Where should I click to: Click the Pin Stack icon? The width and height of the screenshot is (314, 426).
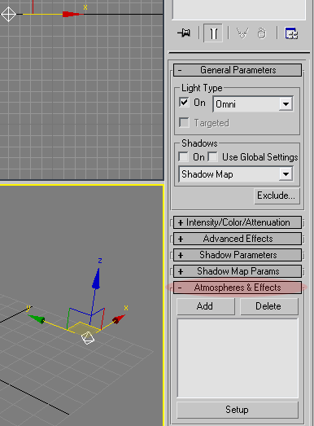tap(184, 33)
